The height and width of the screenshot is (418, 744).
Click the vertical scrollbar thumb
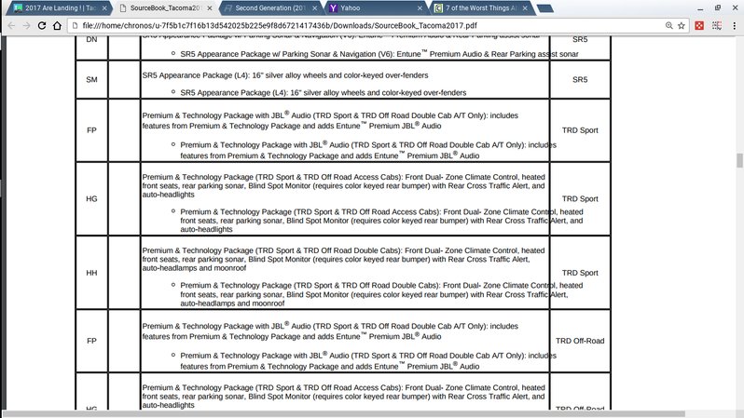pos(739,160)
